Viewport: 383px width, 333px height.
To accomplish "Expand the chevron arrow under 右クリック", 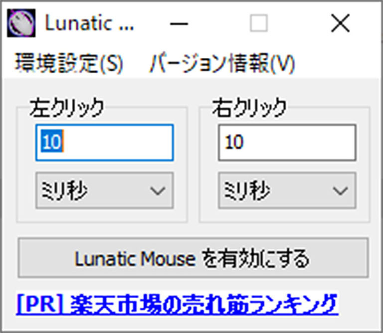I will pyautogui.click(x=340, y=191).
